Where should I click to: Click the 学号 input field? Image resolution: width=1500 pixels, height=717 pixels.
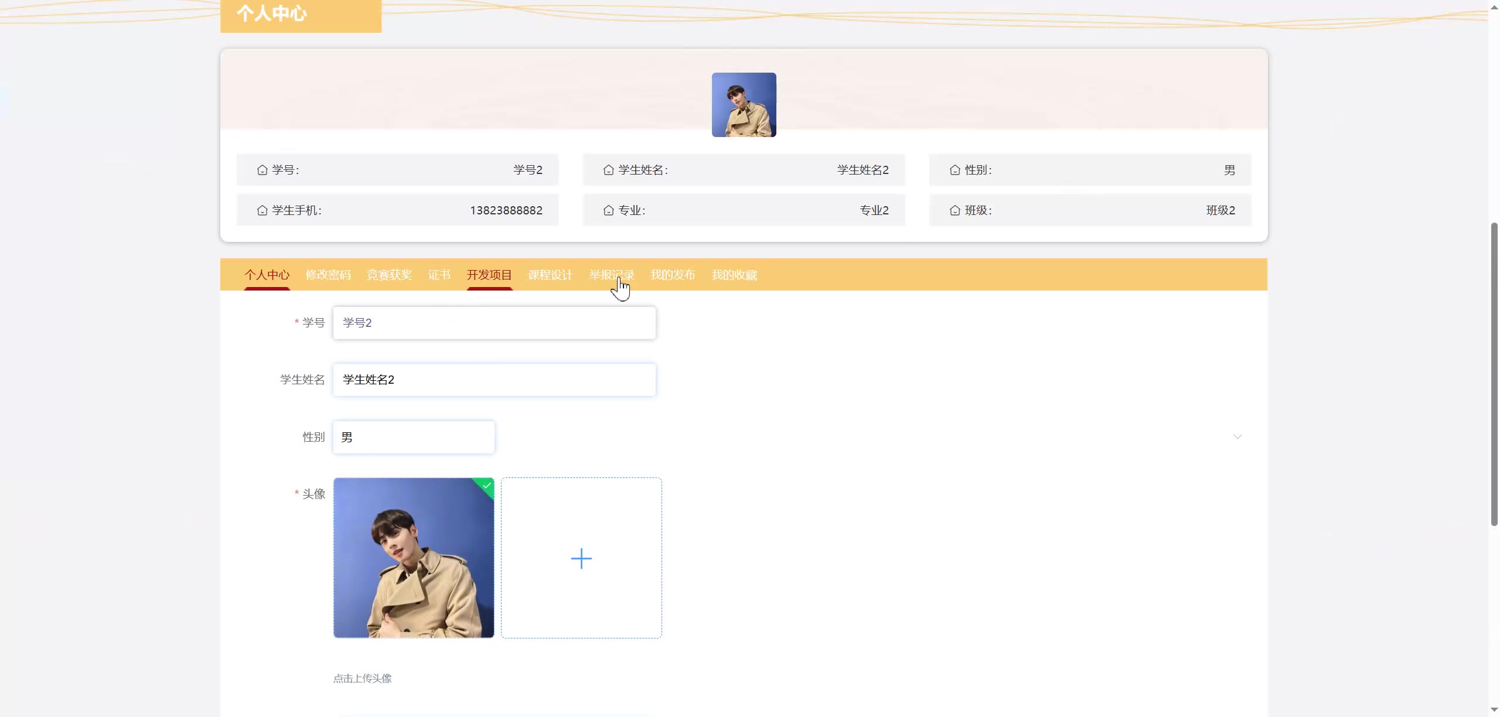click(x=494, y=323)
